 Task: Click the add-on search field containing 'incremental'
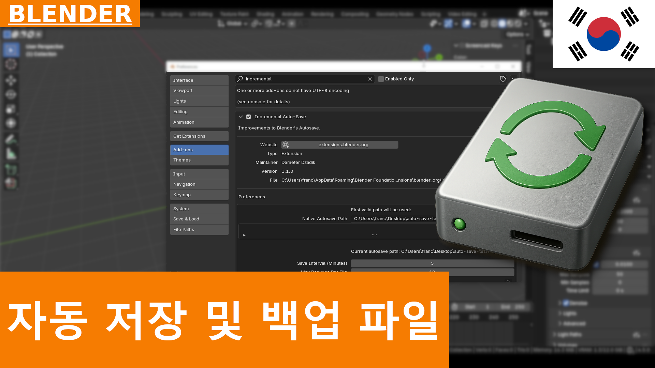pyautogui.click(x=305, y=79)
